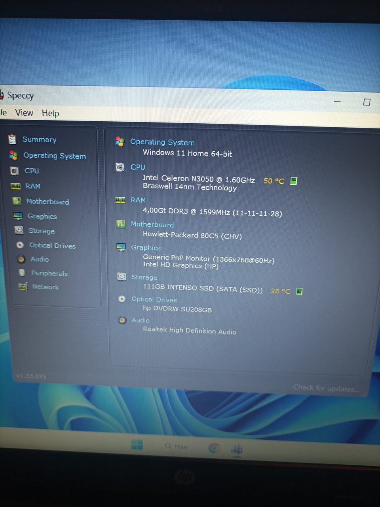Click the Motherboard icon in summary panel
The image size is (380, 507).
click(x=121, y=224)
